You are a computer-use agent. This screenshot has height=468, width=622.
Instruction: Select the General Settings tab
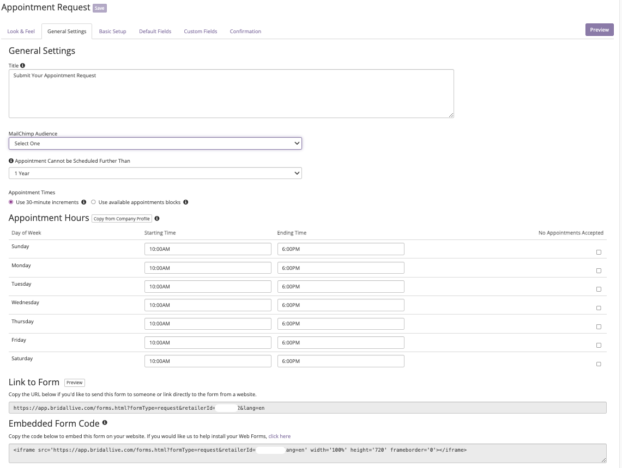[x=67, y=31]
